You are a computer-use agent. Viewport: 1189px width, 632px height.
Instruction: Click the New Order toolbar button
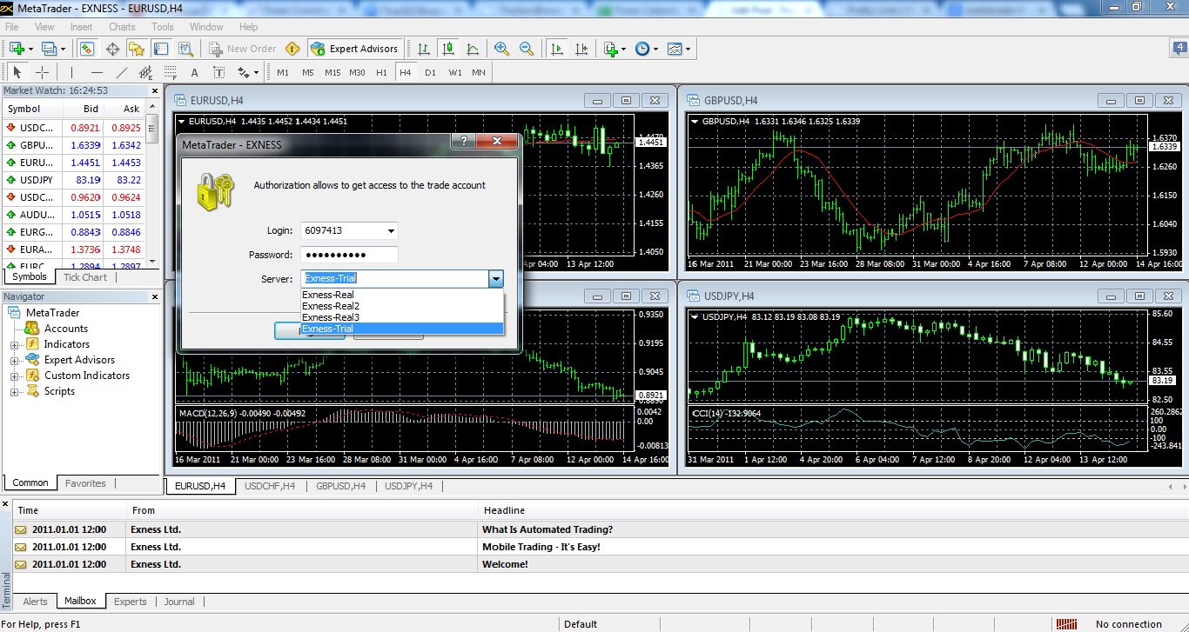(x=243, y=49)
